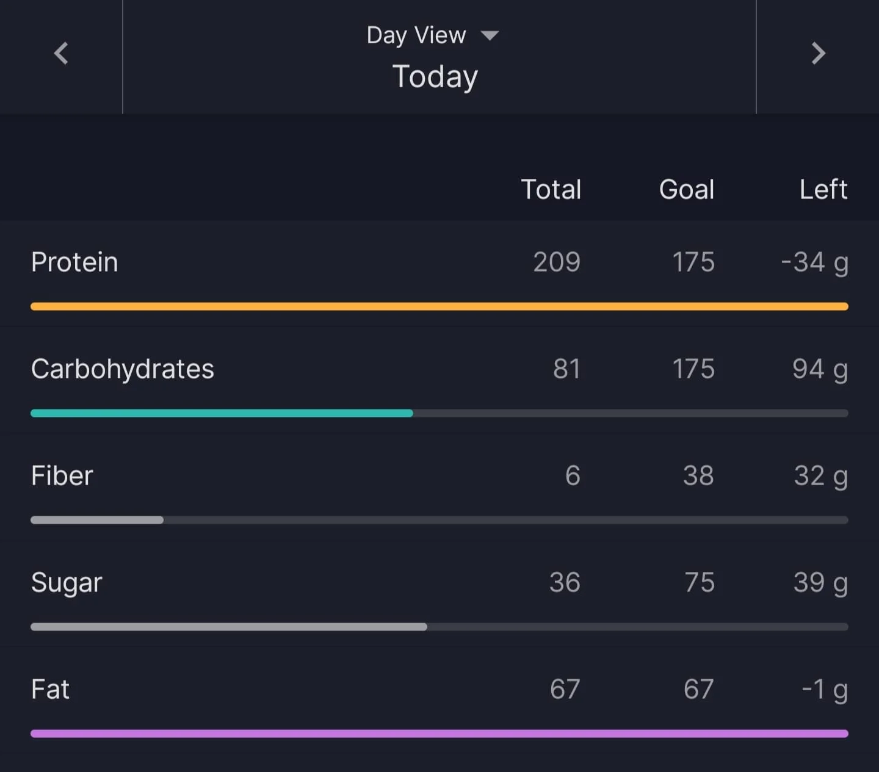Open the Day View dropdown triangle
The image size is (879, 772).
click(490, 35)
